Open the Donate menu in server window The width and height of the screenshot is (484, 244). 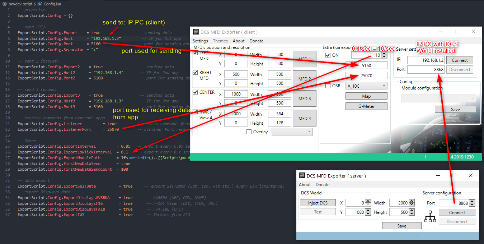click(x=322, y=185)
